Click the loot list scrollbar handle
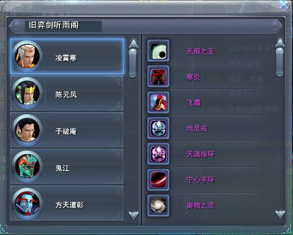Image resolution: width=293 pixels, height=235 pixels. [280, 62]
